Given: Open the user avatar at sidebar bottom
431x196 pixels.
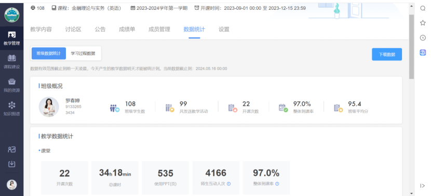Looking at the screenshot, I should click(x=11, y=185).
